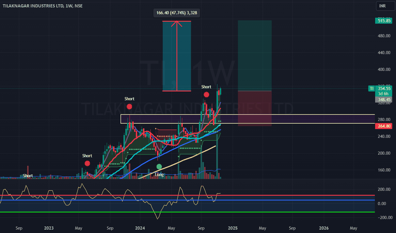The width and height of the screenshot is (396, 233).
Task: Click the 264.80 stop price label
Action: (x=384, y=126)
